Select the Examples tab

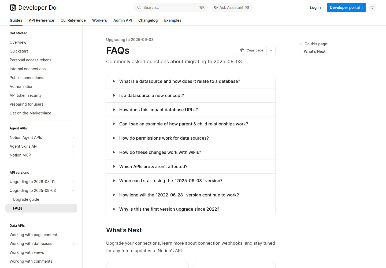coord(173,20)
